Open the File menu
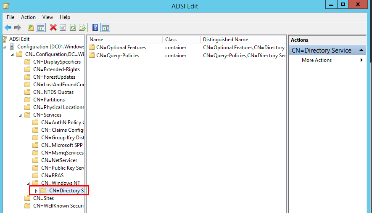The width and height of the screenshot is (372, 213). click(11, 17)
